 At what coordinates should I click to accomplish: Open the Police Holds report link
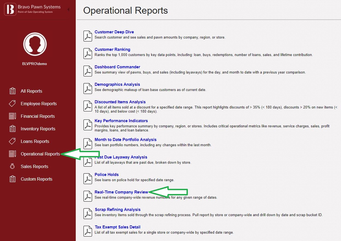click(107, 175)
